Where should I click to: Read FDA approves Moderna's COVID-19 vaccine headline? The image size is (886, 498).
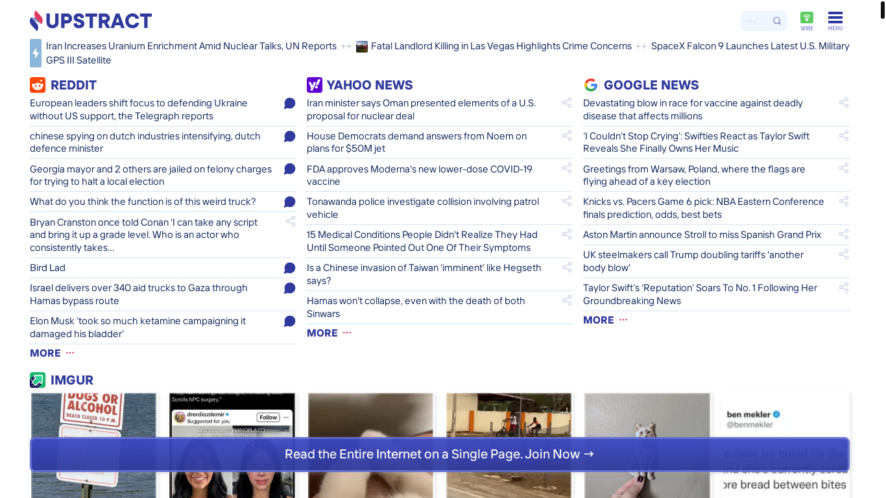tap(420, 175)
